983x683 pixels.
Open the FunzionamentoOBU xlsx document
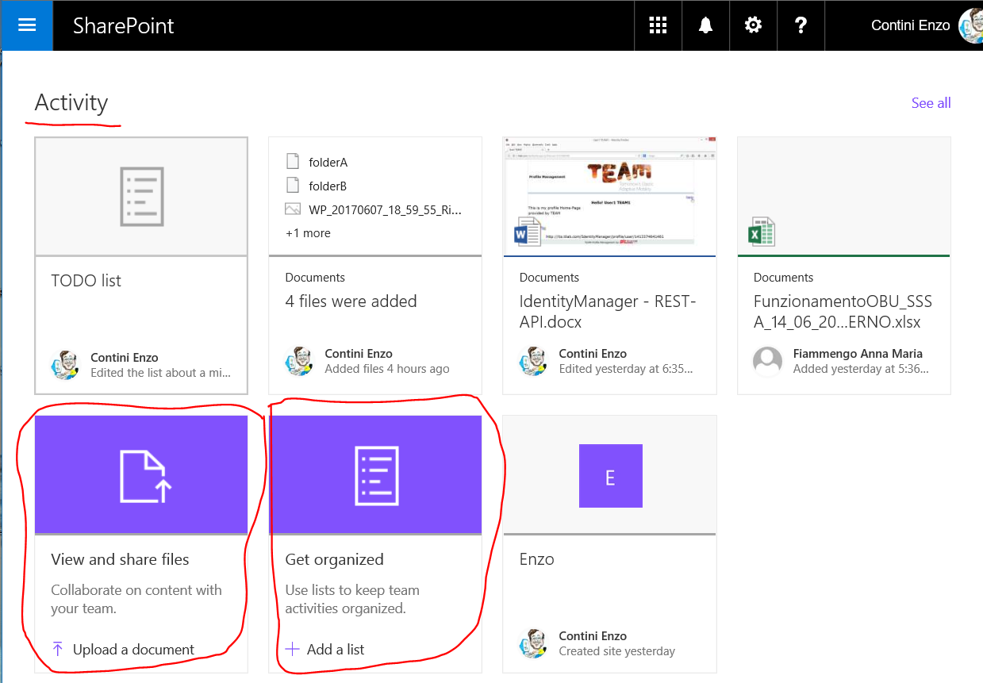click(x=842, y=311)
